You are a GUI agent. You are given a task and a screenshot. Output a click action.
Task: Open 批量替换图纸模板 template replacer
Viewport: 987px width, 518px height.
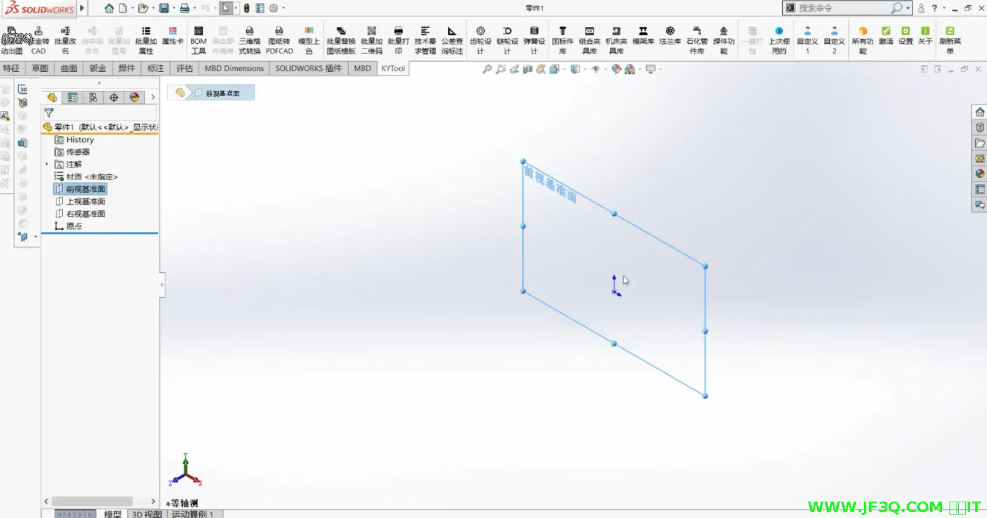pos(341,40)
